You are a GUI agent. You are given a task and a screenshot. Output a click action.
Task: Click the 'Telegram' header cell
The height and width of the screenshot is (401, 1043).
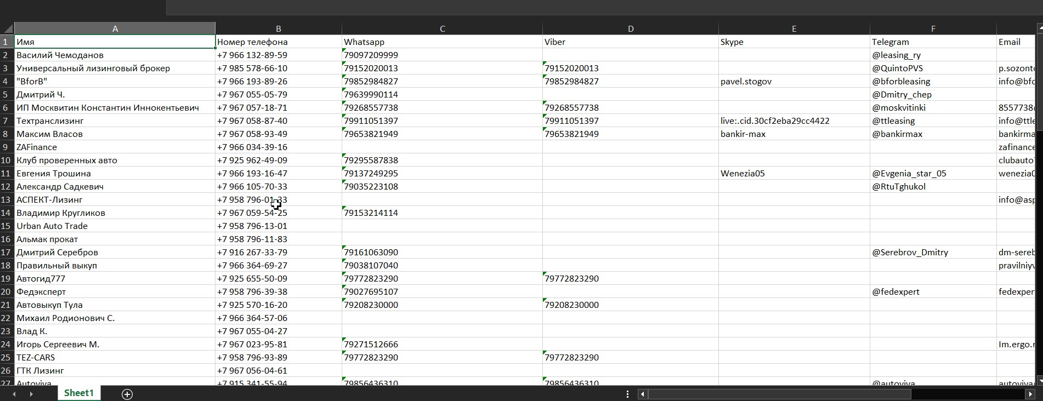point(933,42)
